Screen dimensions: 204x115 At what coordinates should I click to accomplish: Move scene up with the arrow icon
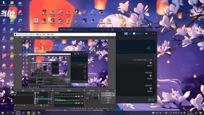pyautogui.click(x=22, y=105)
